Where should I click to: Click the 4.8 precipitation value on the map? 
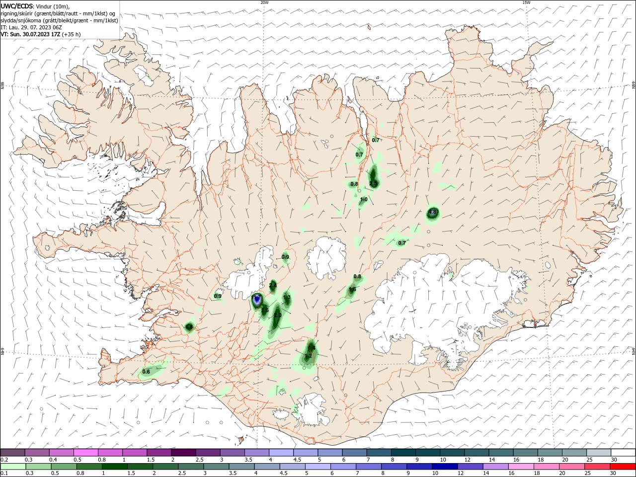(x=432, y=212)
